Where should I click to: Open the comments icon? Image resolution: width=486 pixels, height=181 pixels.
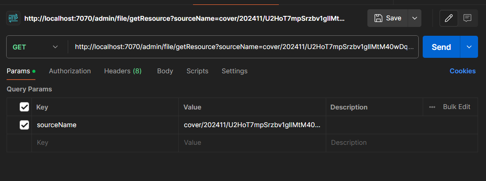tap(467, 18)
